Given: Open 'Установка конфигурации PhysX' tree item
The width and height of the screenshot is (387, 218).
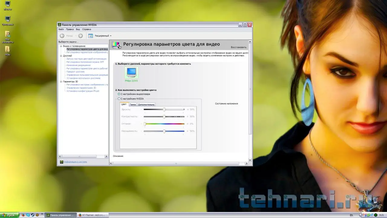Looking at the screenshot, I should pyautogui.click(x=83, y=91).
